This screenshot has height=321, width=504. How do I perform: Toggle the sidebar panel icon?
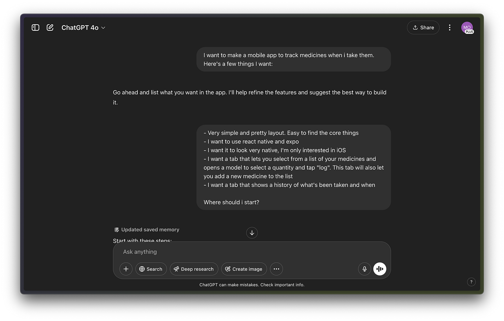pos(35,28)
